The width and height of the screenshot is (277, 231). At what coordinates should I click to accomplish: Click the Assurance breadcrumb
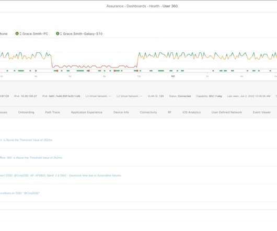[x=115, y=6]
